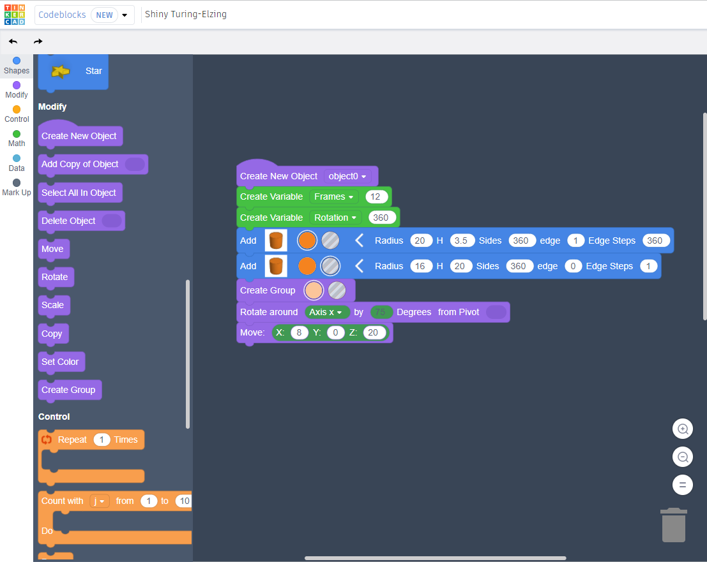The height and width of the screenshot is (562, 707).
Task: Open the object0 dropdown on Create New Object
Action: 348,176
